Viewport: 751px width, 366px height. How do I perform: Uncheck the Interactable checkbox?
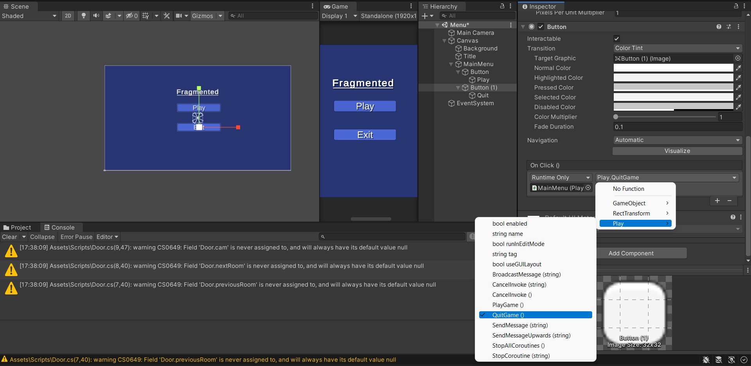(x=617, y=39)
